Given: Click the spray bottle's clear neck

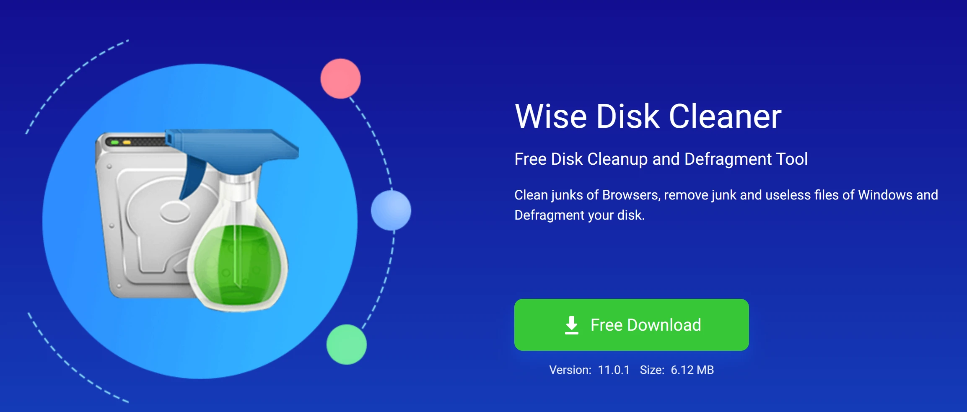Looking at the screenshot, I should (238, 193).
